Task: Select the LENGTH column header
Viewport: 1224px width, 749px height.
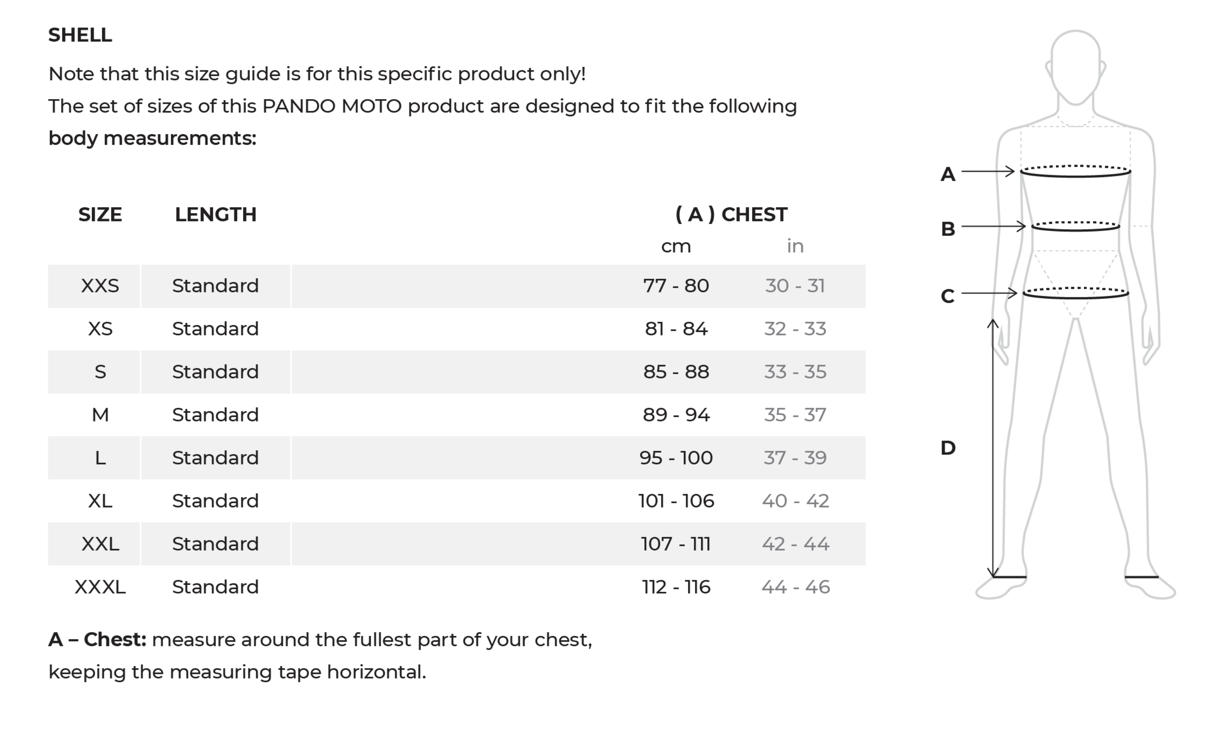Action: (215, 214)
